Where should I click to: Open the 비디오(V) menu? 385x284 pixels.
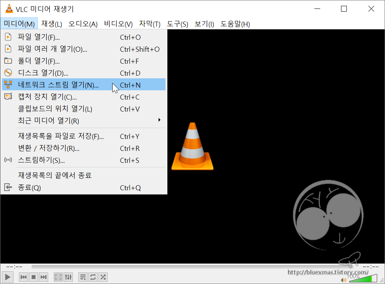(x=118, y=24)
